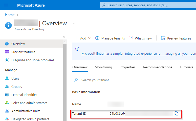The image size is (196, 121).
Task: Collapse the sidebar with double-chevron icon
Action: 64,37
